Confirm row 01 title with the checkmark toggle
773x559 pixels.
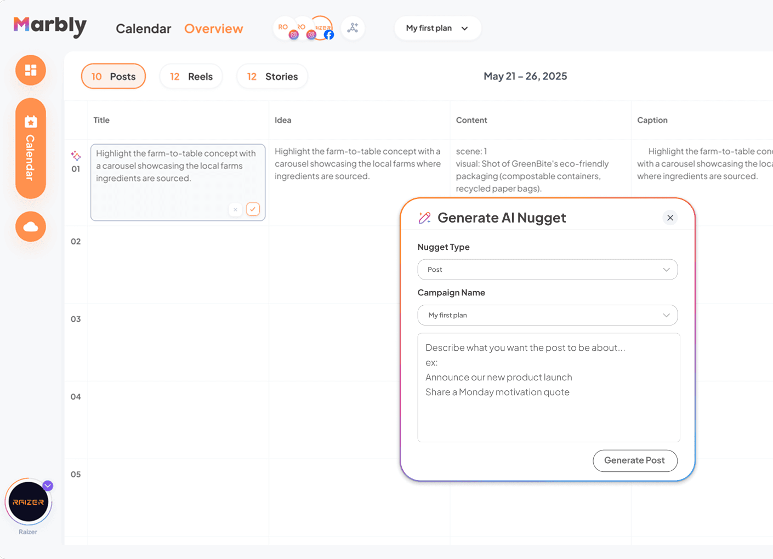[x=253, y=209]
